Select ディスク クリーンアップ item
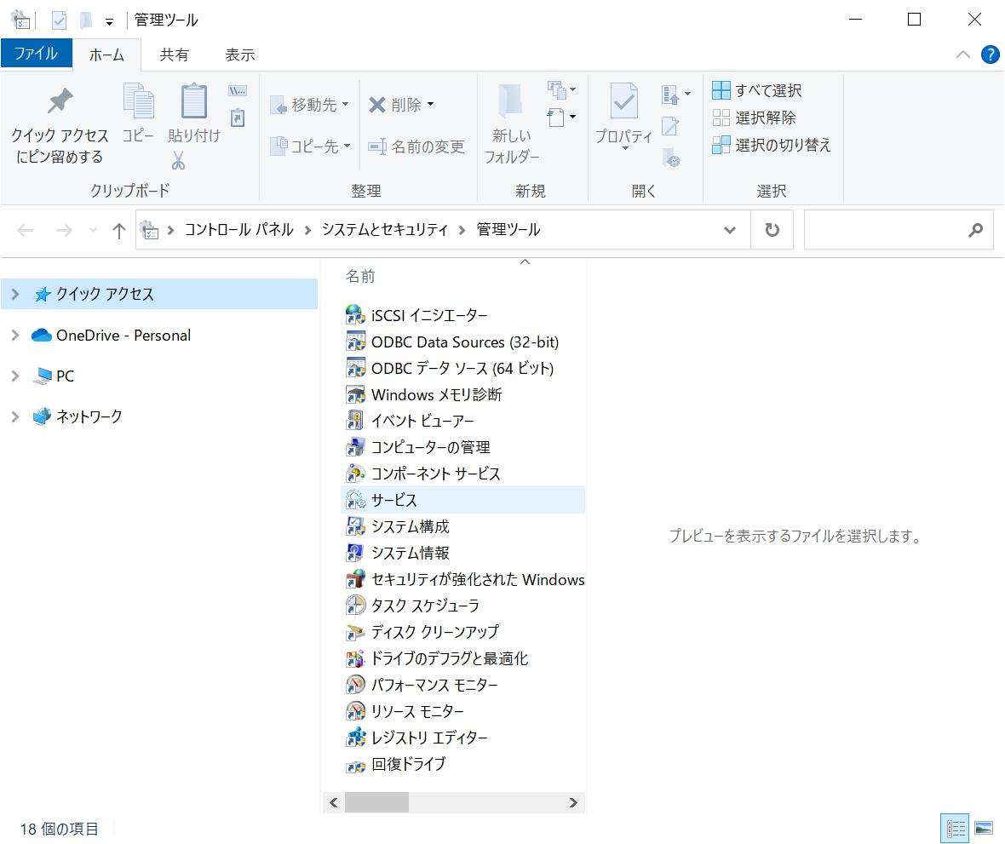 click(x=422, y=632)
